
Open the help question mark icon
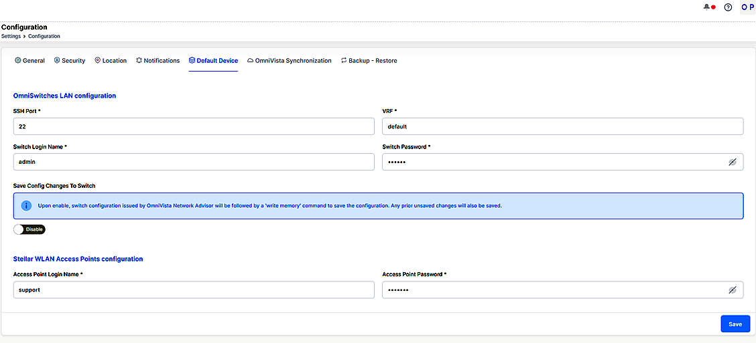tap(728, 7)
